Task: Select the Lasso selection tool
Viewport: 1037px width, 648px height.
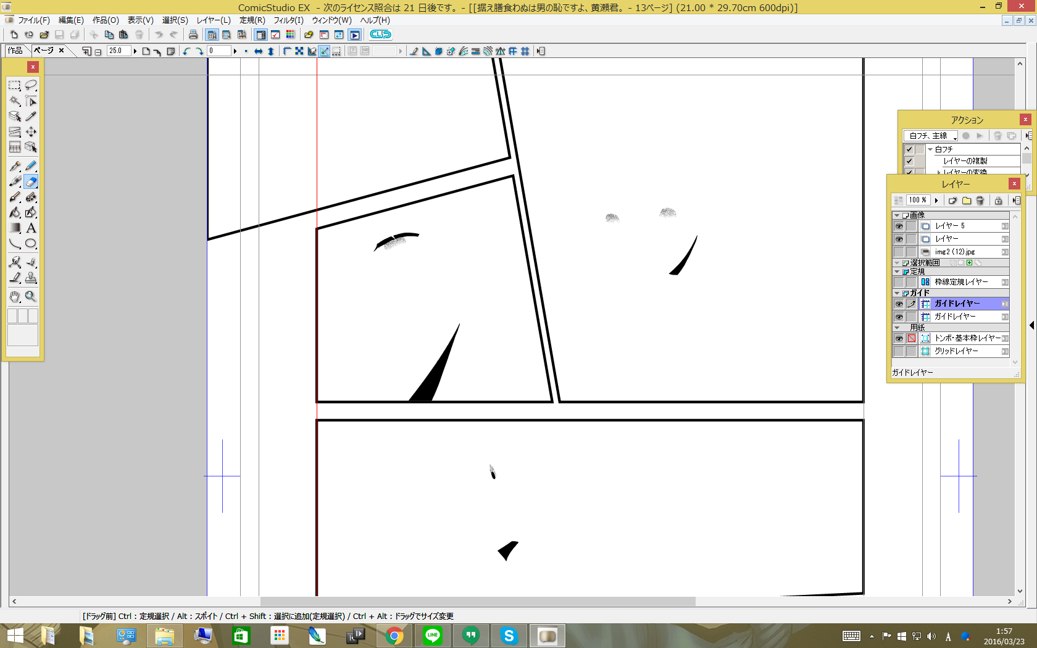Action: point(31,85)
